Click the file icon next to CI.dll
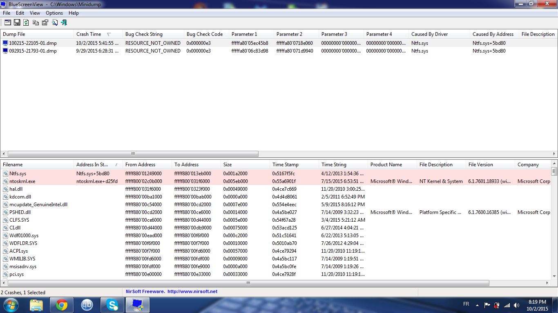 (5, 228)
